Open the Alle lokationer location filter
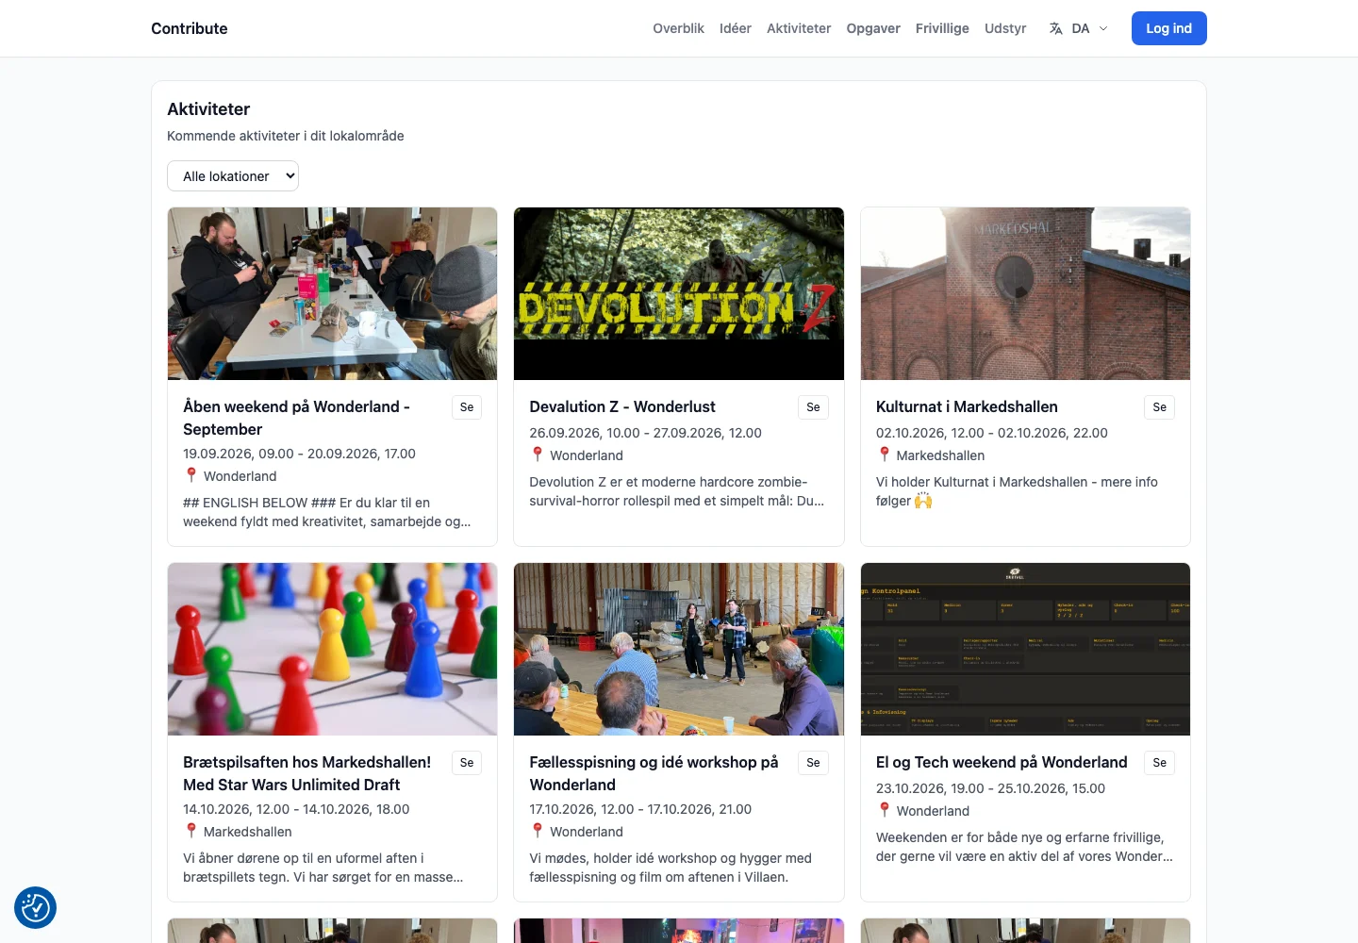 pos(233,176)
